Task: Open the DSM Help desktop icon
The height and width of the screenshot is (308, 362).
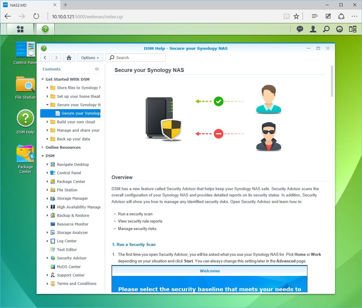Action: pyautogui.click(x=25, y=122)
